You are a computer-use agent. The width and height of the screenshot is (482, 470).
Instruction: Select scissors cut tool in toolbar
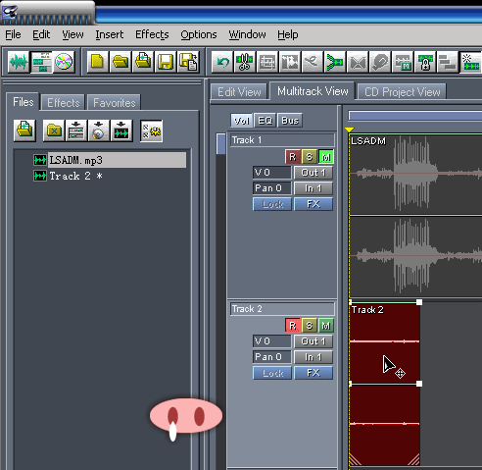[245, 62]
